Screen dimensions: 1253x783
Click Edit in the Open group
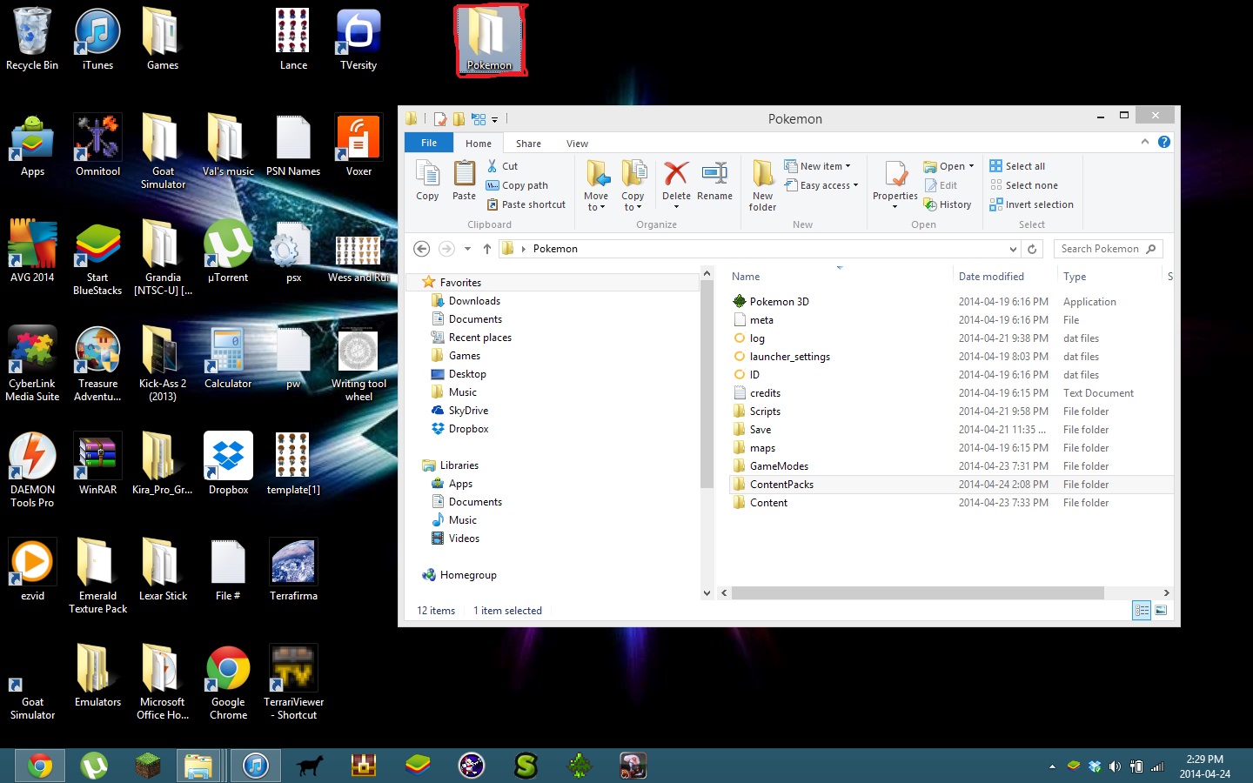tap(941, 185)
